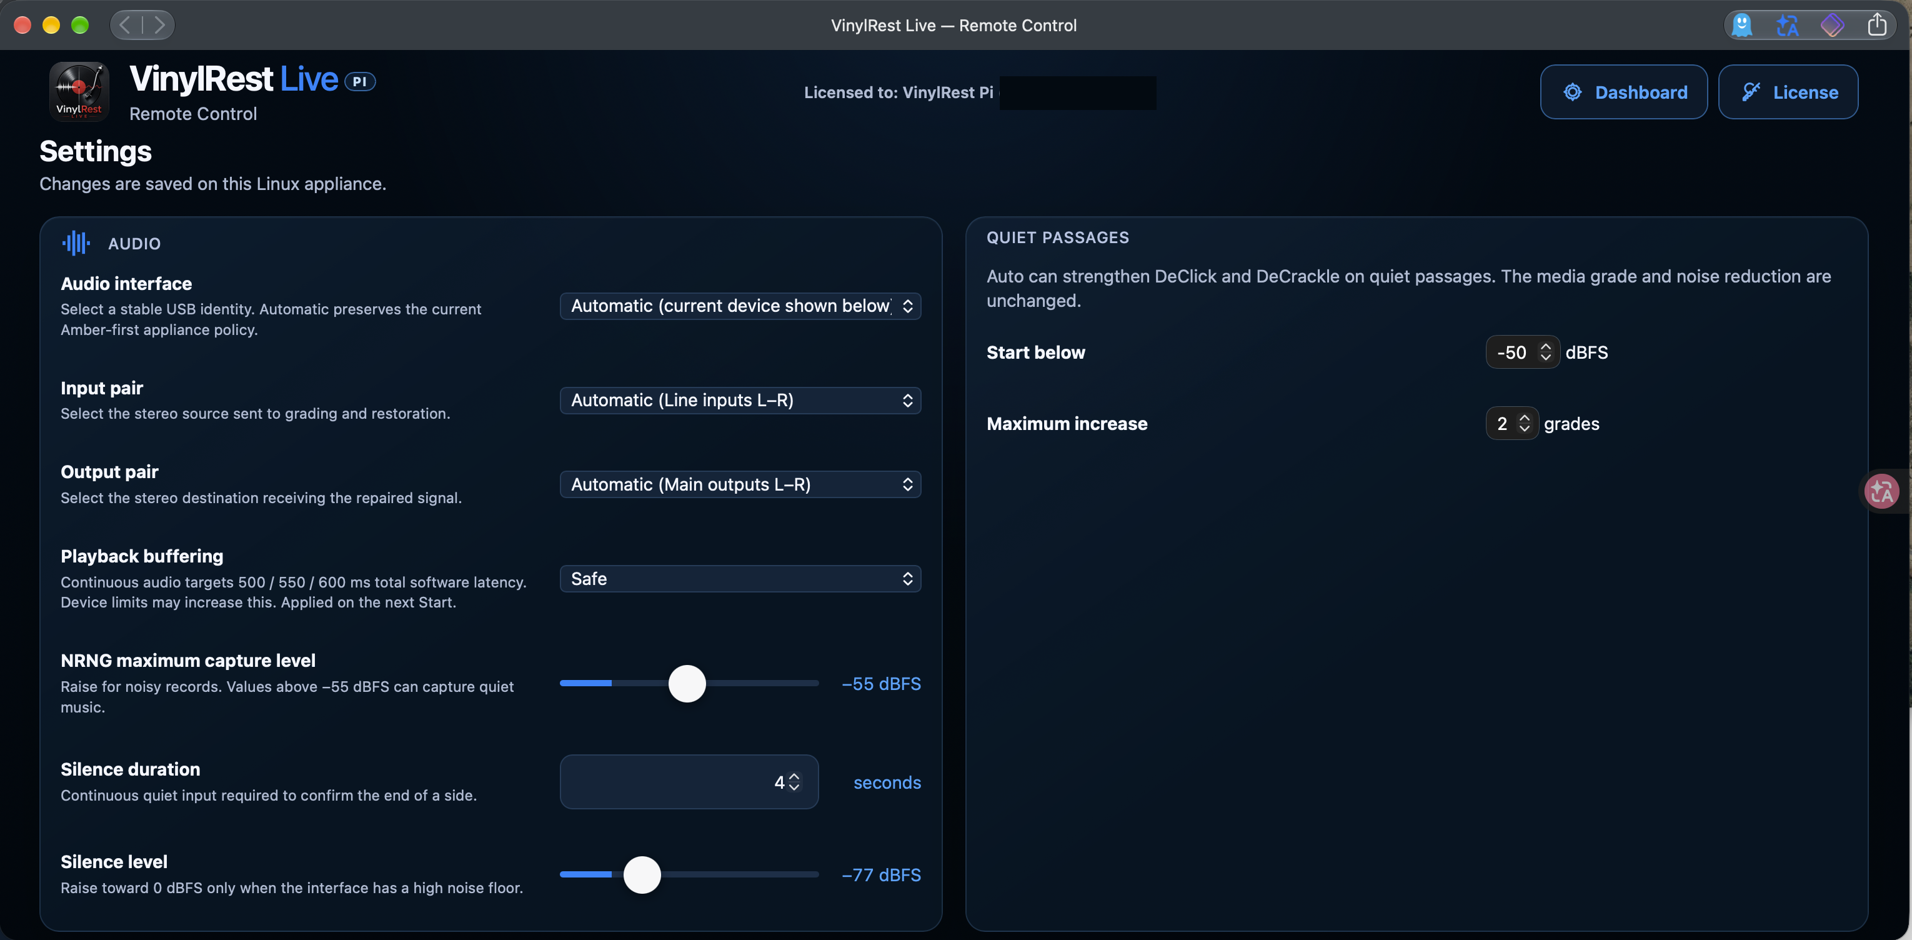
Task: Click the Input pair label
Action: click(x=102, y=388)
